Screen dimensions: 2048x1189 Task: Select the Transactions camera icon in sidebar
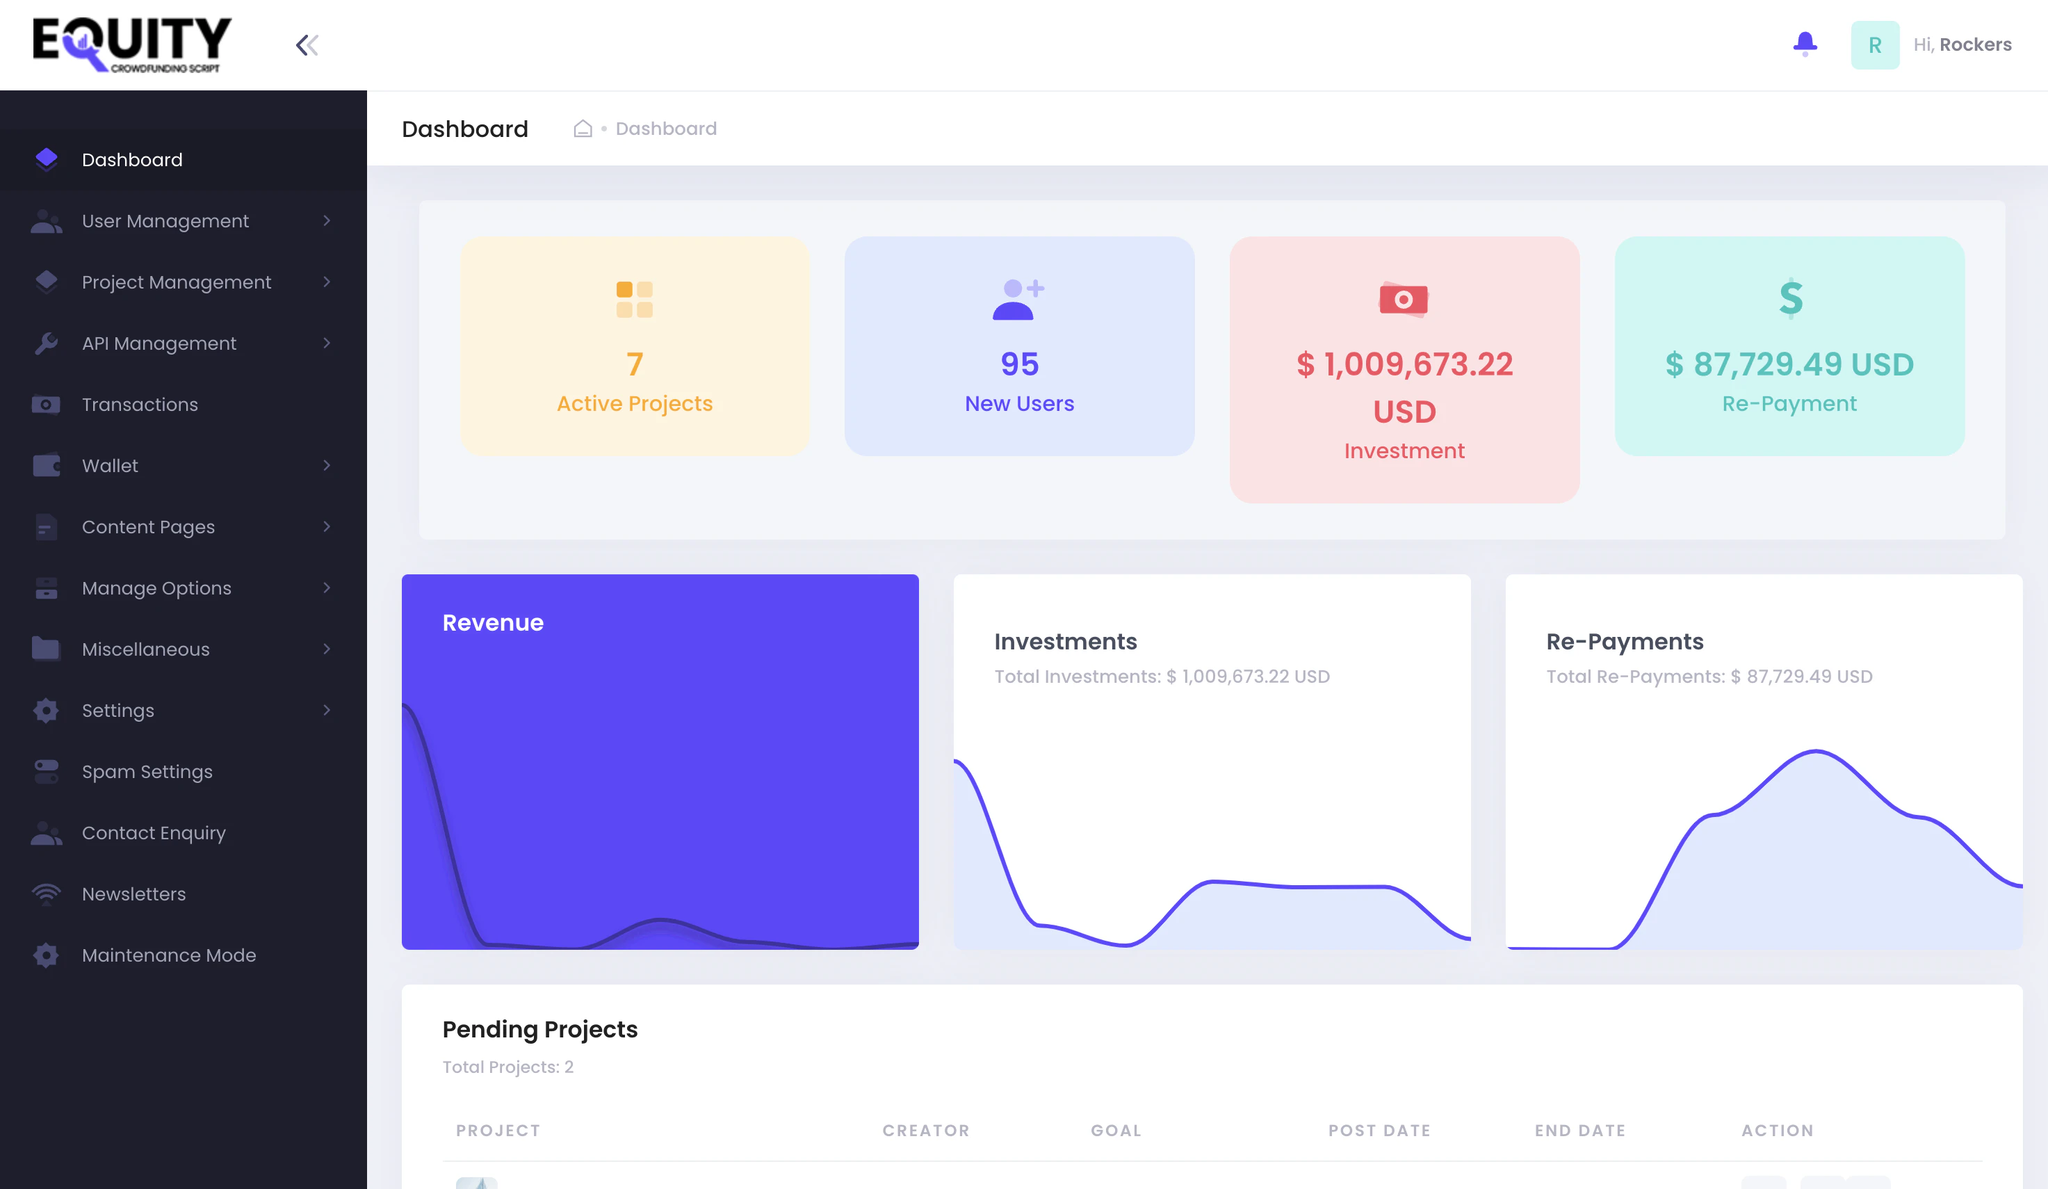pos(47,404)
